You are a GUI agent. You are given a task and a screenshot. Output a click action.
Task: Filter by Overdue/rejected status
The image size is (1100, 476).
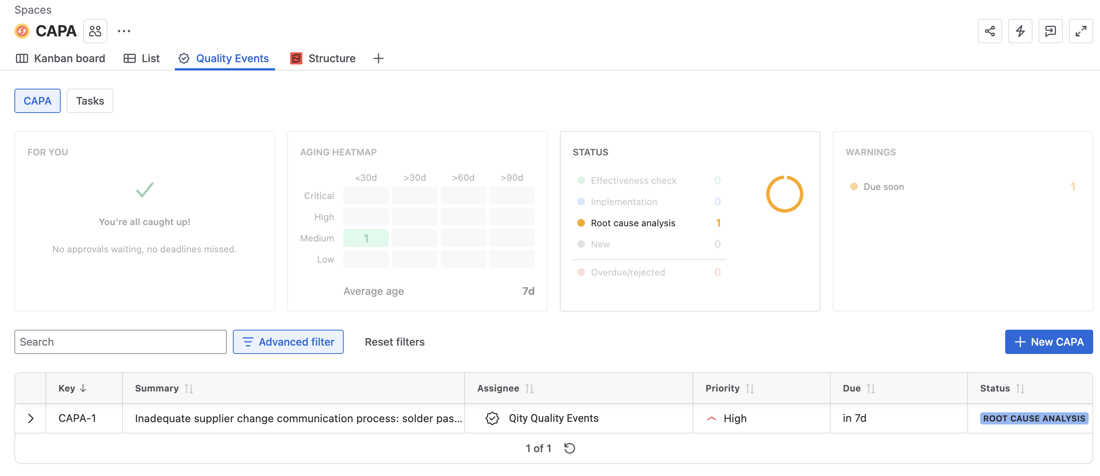[x=649, y=272]
